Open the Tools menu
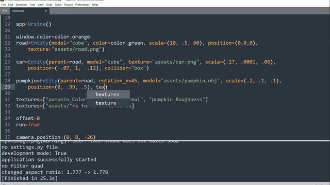The height and width of the screenshot is (185, 330). pyautogui.click(x=58, y=5)
